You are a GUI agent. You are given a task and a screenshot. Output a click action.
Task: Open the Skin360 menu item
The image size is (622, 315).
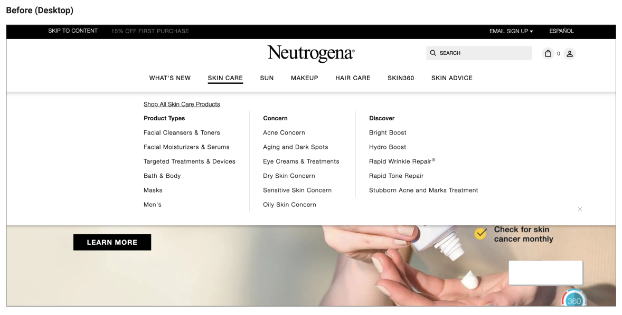(401, 78)
